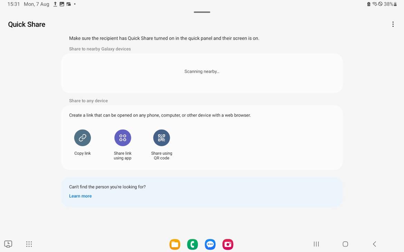
Task: Tap the 15:31 clock in status bar
Action: [x=14, y=4]
